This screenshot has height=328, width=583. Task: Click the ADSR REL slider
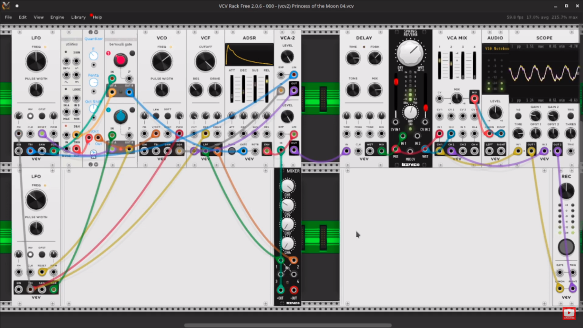[267, 88]
